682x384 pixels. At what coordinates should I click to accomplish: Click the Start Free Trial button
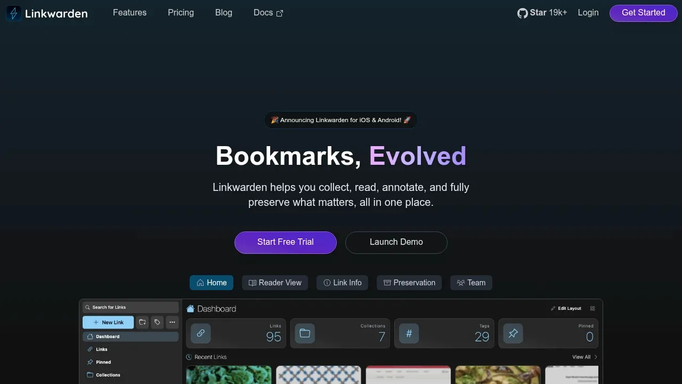tap(286, 242)
